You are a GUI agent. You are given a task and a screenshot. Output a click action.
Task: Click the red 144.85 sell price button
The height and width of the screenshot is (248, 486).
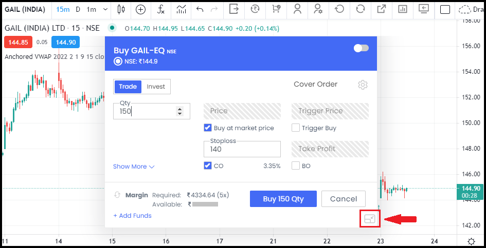[x=19, y=43]
